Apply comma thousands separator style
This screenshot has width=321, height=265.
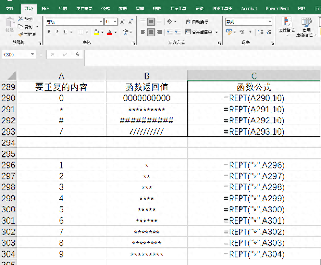click(250, 32)
